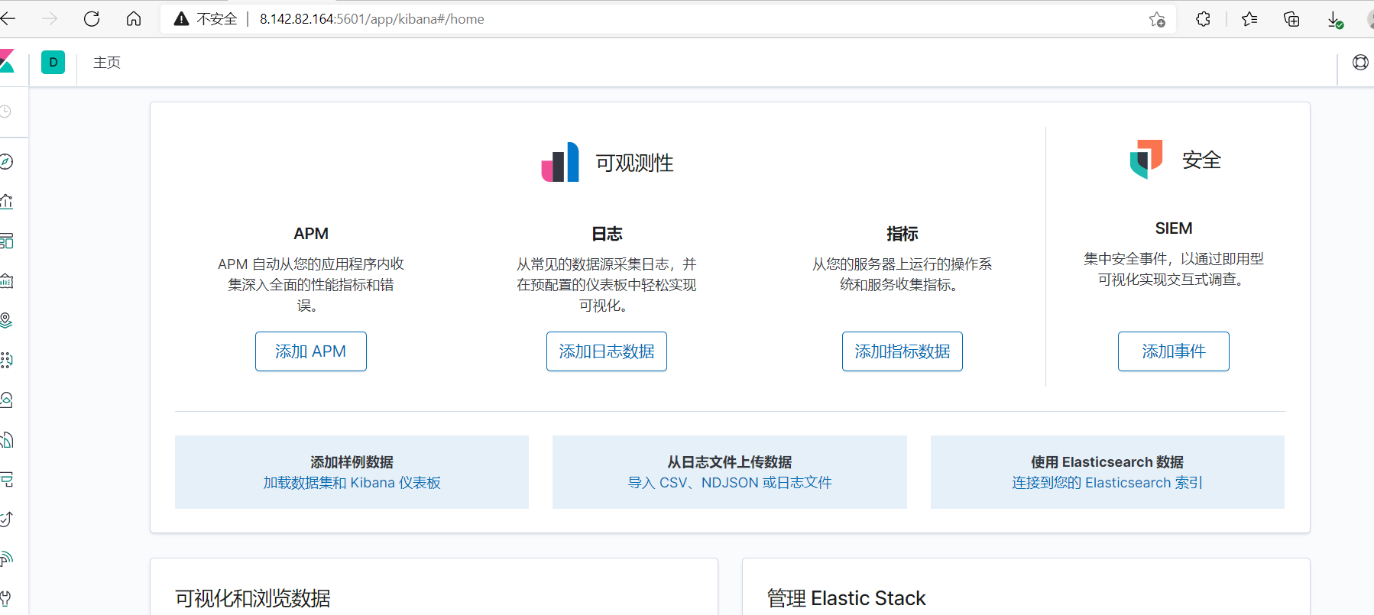Open 连接到您的 Elasticsearch 索引 link
The image size is (1374, 615).
pos(1107,483)
